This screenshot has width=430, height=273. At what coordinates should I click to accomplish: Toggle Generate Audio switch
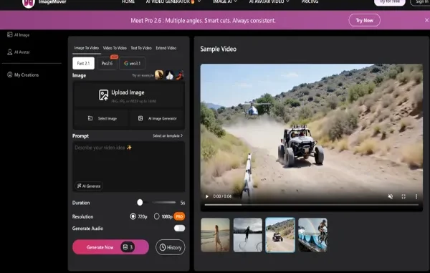pyautogui.click(x=179, y=228)
